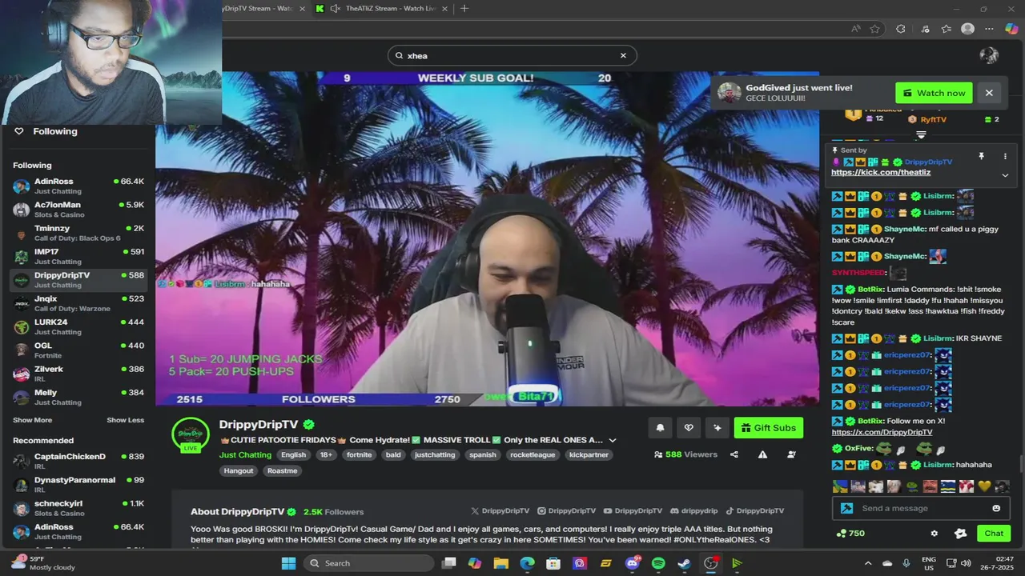The width and height of the screenshot is (1025, 576).
Task: Click the read aloud icon in address bar
Action: click(x=856, y=29)
